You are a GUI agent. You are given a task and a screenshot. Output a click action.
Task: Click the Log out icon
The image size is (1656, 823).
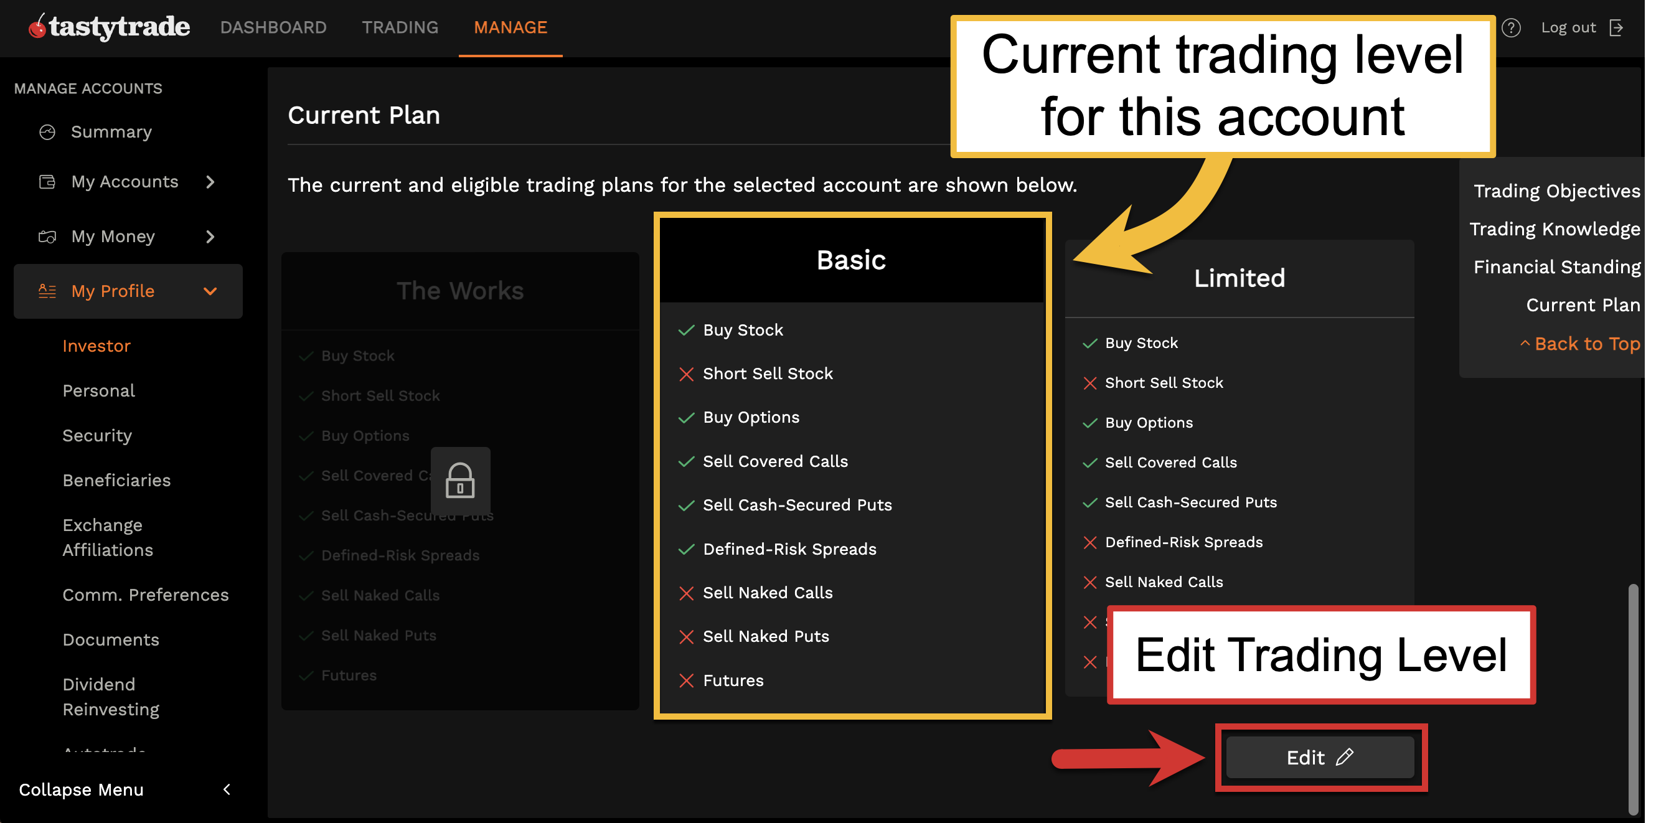point(1617,27)
